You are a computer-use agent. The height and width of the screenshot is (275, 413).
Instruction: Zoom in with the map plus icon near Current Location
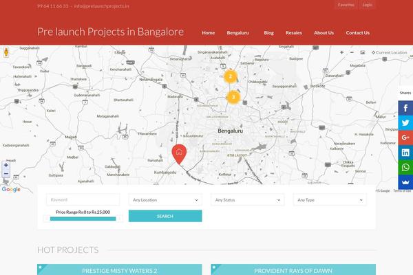click(x=341, y=52)
